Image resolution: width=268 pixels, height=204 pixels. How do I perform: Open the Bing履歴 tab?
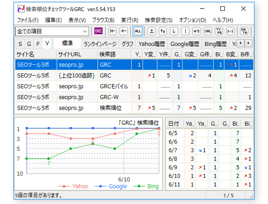(215, 44)
